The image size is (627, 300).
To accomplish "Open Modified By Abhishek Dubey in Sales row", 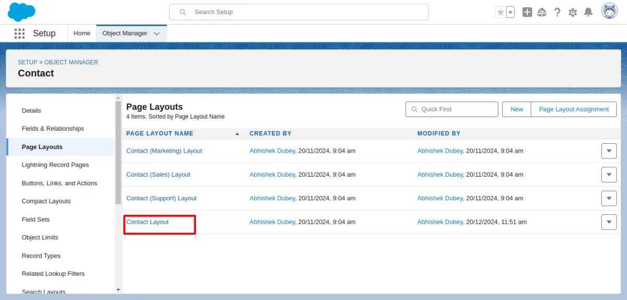I will 440,175.
